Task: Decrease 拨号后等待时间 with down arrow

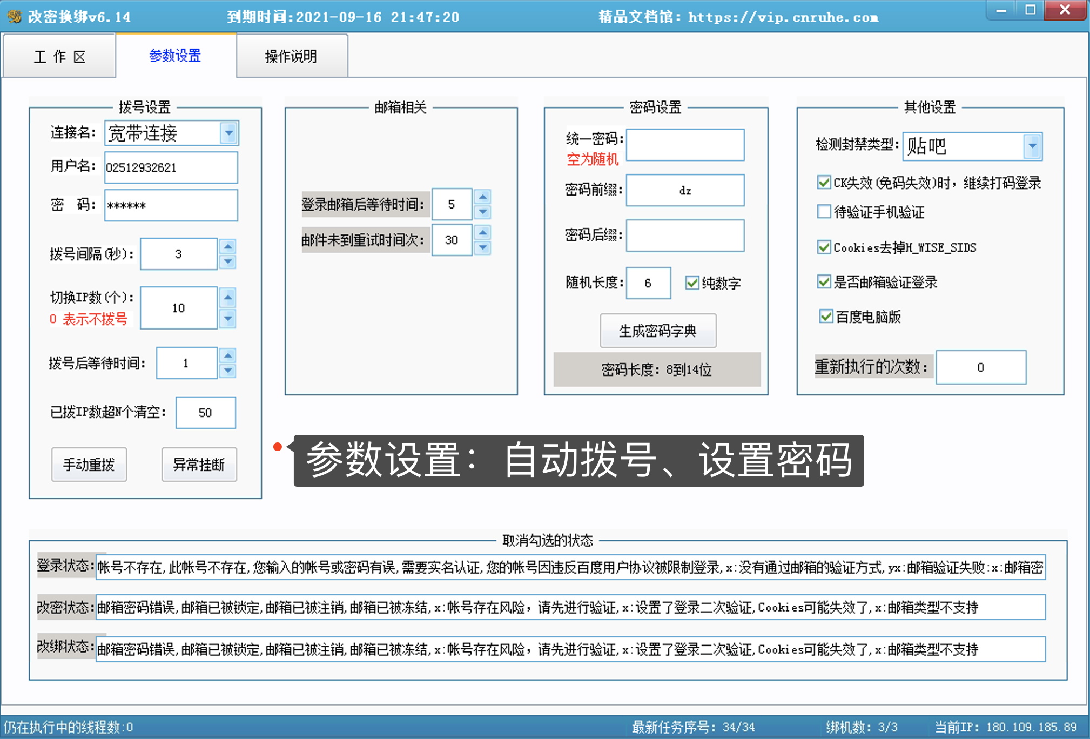Action: click(x=228, y=371)
